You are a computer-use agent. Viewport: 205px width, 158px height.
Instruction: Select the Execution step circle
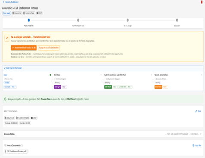177,20
